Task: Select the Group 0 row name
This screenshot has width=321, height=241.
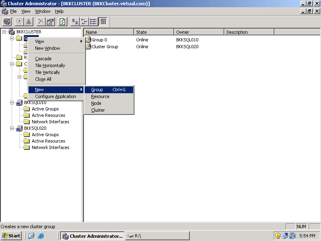Action: click(x=99, y=40)
